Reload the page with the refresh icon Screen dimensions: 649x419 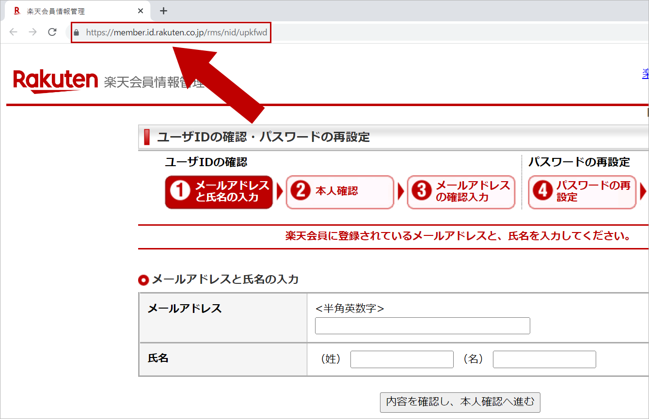(52, 32)
